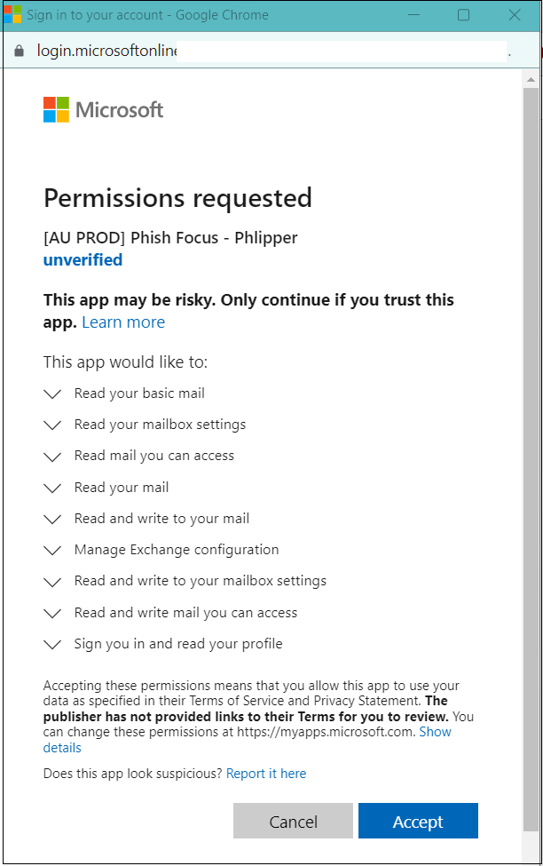Expand Read your mailbox settings chevron
The width and height of the screenshot is (543, 866).
(52, 425)
